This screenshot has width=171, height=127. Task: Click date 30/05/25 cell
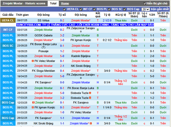[22, 35]
